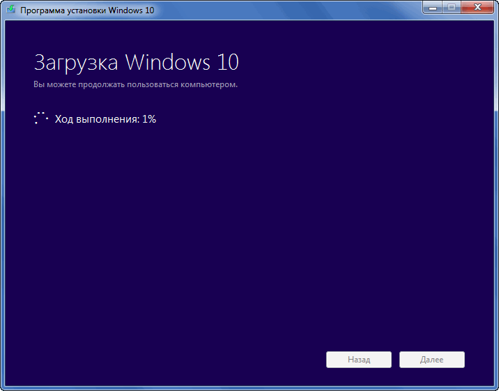Click the text Вы можете продолжать пользоваться компьютером
Image resolution: width=499 pixels, height=391 pixels.
[x=136, y=84]
